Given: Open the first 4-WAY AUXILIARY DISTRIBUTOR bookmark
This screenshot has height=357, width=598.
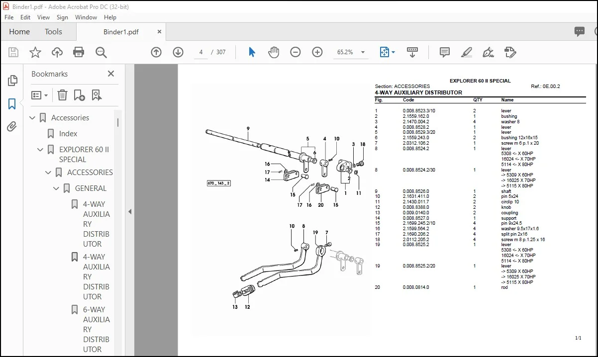Looking at the screenshot, I should click(x=97, y=224).
